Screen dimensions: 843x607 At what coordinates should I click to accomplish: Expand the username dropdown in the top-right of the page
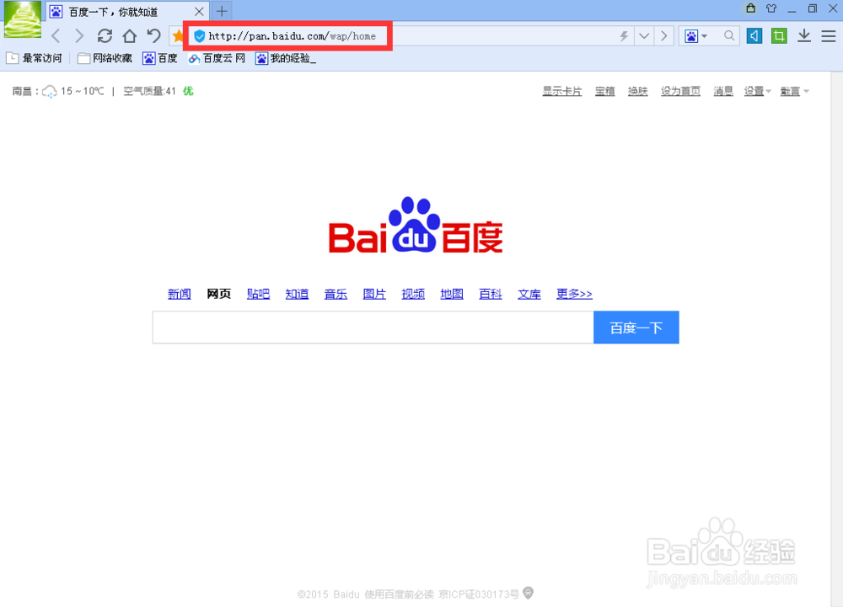tap(794, 91)
